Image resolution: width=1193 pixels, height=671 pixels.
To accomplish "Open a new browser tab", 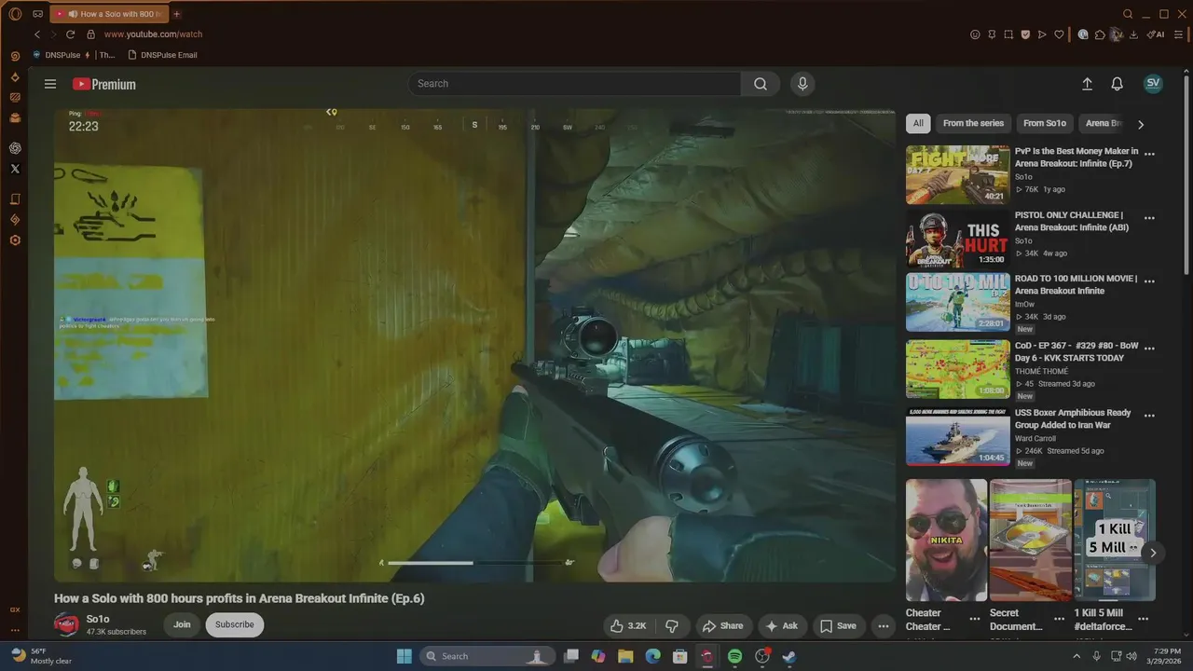I will [177, 14].
